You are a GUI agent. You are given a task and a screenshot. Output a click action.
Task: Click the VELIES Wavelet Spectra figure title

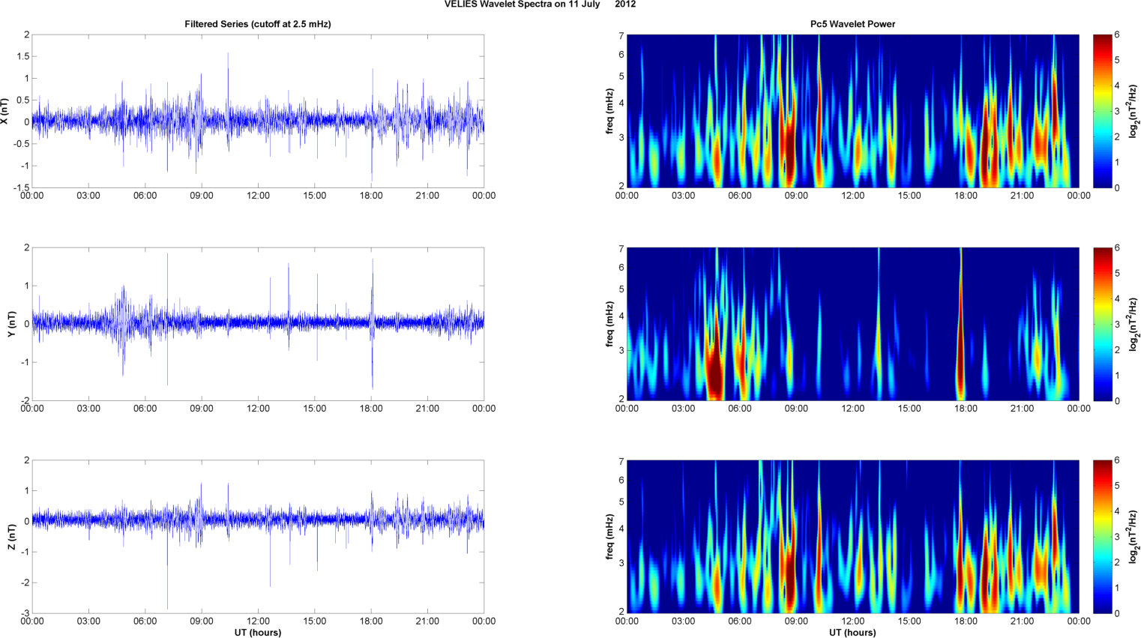(540, 4)
